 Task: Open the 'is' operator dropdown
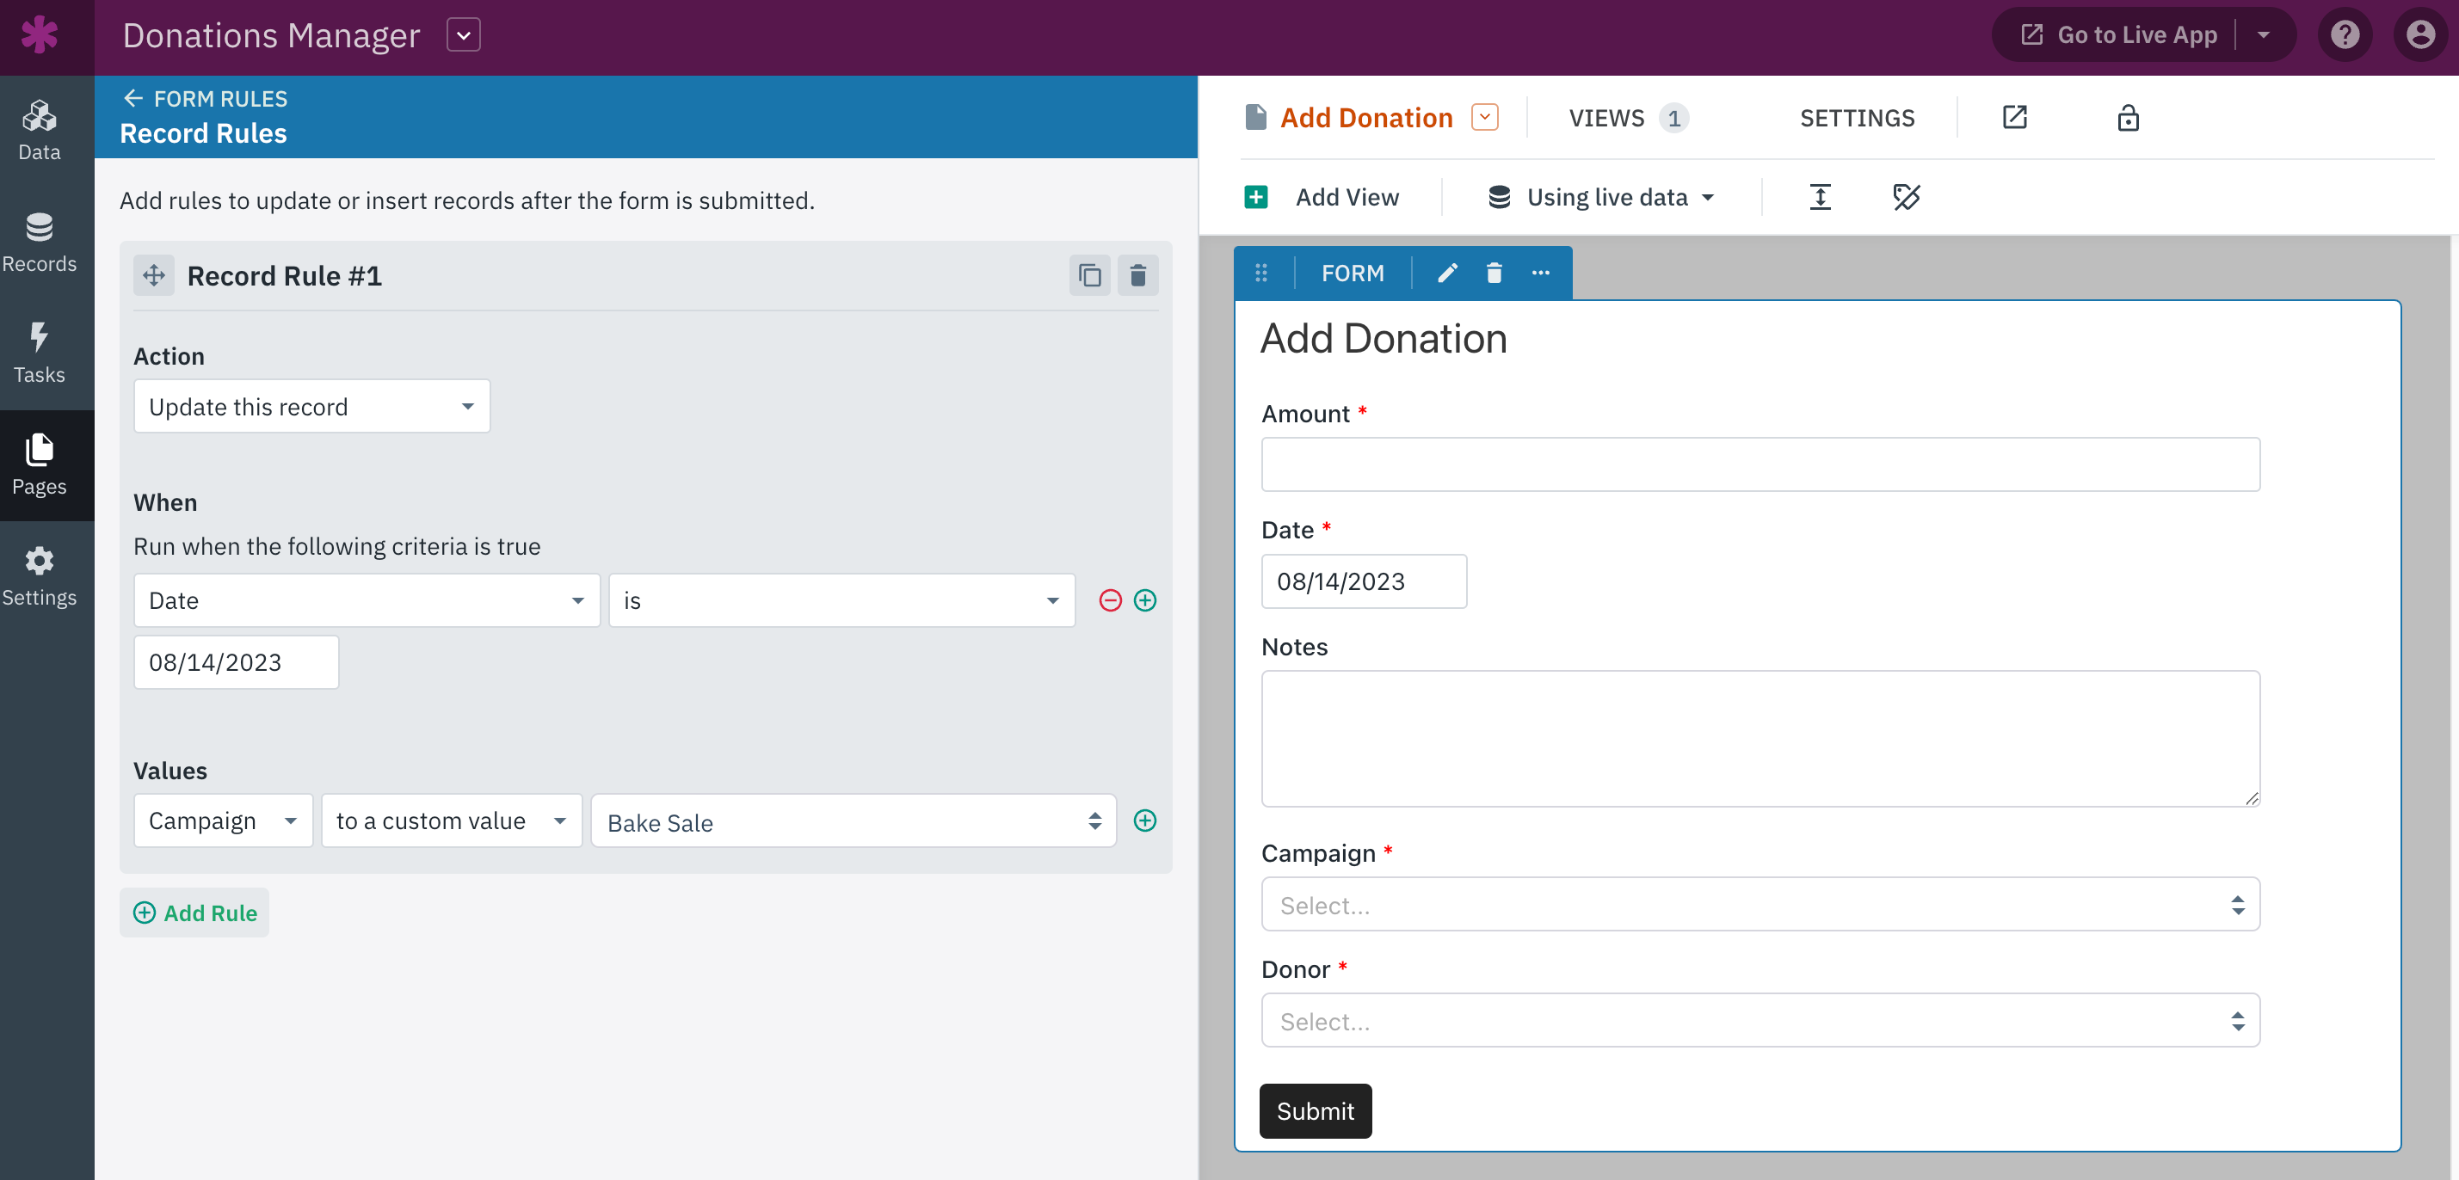[842, 600]
